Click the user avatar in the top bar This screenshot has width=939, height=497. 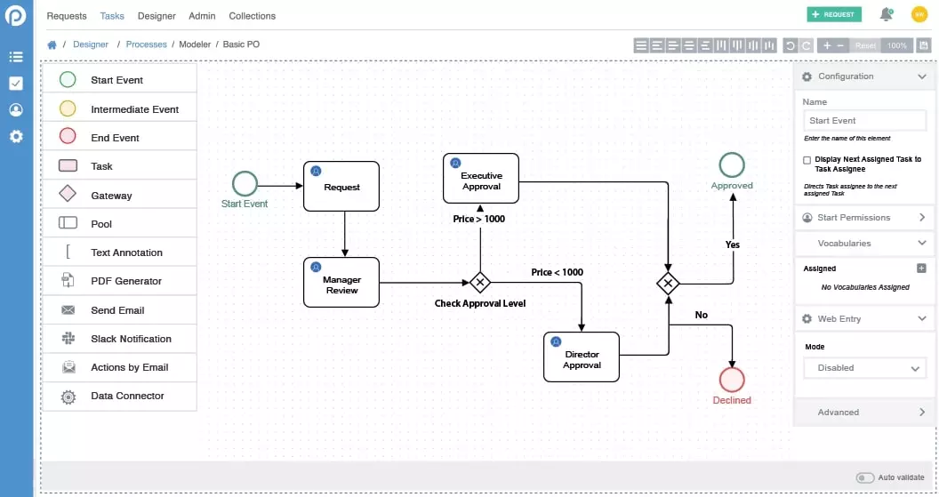[919, 14]
